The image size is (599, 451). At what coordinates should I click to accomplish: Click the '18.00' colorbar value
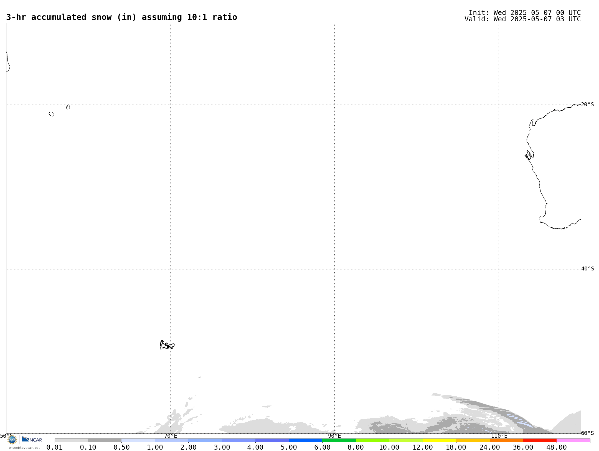pos(456,447)
